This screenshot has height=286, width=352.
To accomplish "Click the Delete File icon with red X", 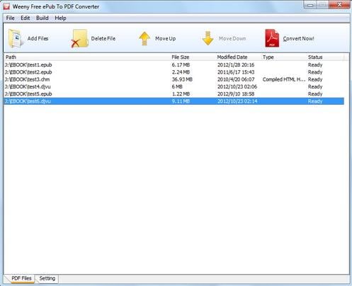I will point(79,38).
